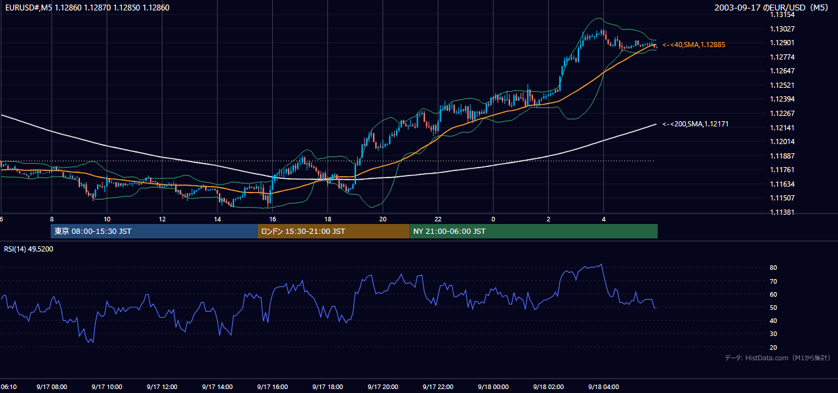Click the 9/18 04:00 time label
The width and height of the screenshot is (838, 393).
(x=603, y=387)
